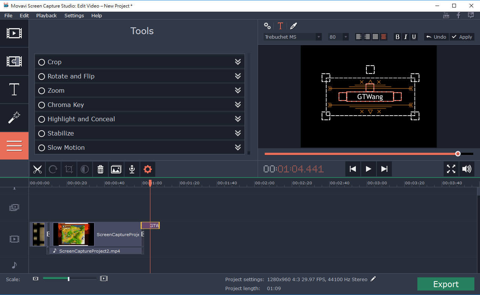Click the trash delete clip icon
This screenshot has width=480, height=295.
pos(100,169)
